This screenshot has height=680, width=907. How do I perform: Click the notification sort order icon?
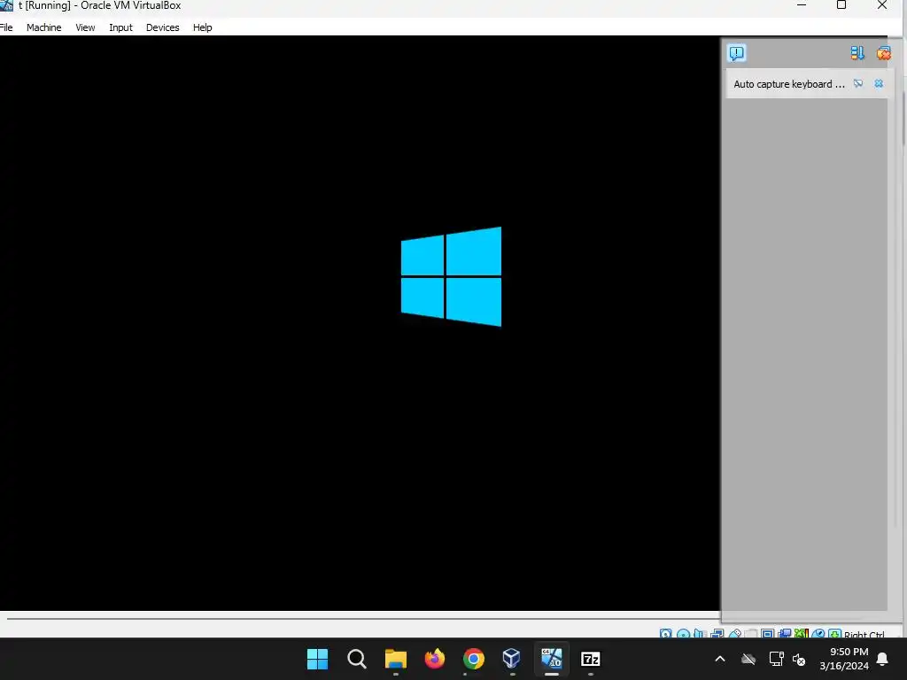[x=857, y=53]
